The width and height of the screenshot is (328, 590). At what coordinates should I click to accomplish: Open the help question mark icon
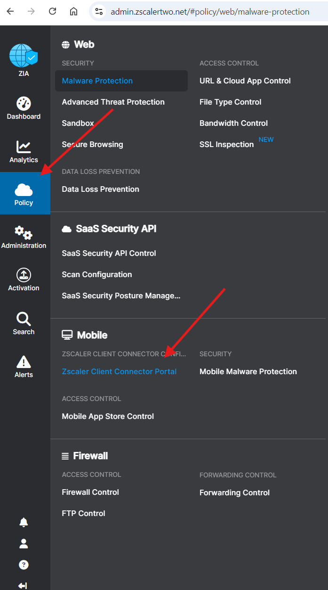pyautogui.click(x=24, y=565)
